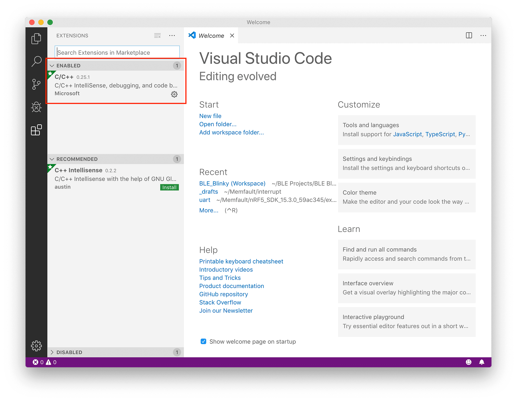The image size is (517, 401).
Task: Open Find and run all commands card
Action: click(407, 254)
